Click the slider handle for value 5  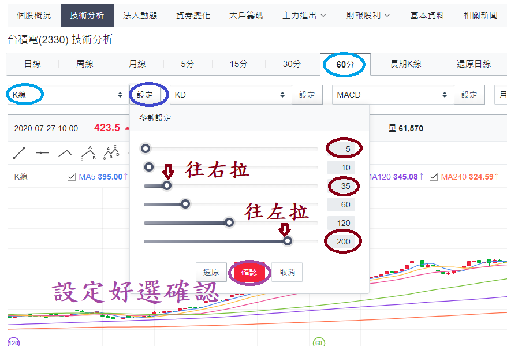[146, 148]
